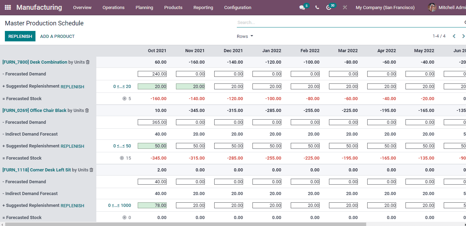Switch to the Planning menu
466x226 pixels.
(x=144, y=7)
